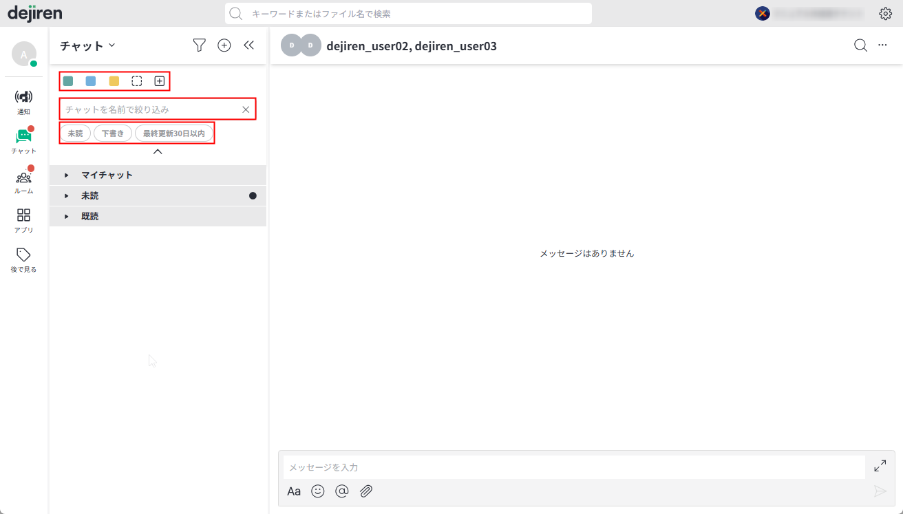Expand the 既読 group
Viewport: 903px width, 514px height.
(x=158, y=216)
